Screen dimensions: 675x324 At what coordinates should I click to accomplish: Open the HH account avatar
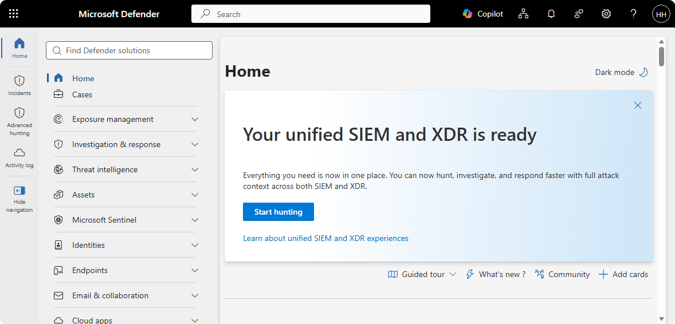660,14
